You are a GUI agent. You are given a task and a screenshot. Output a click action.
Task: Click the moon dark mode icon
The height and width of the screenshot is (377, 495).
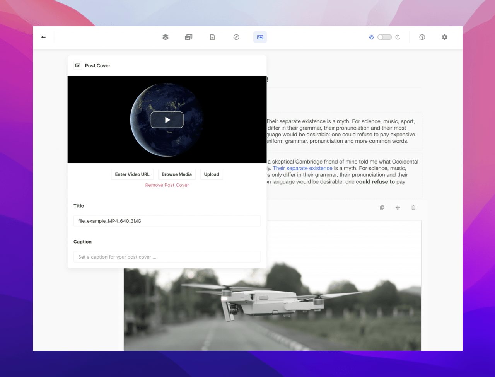(x=398, y=37)
